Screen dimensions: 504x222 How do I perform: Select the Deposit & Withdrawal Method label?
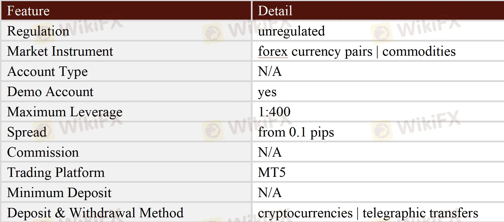(x=95, y=213)
